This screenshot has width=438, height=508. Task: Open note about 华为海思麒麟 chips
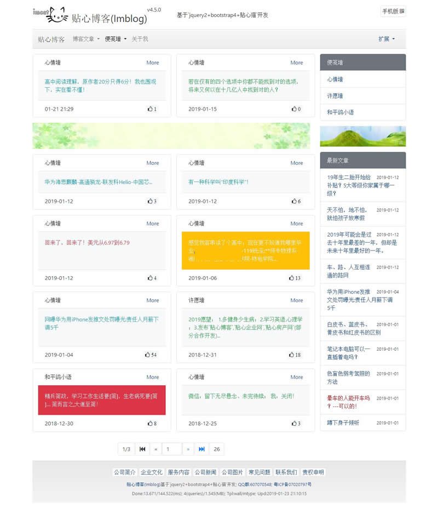point(99,182)
